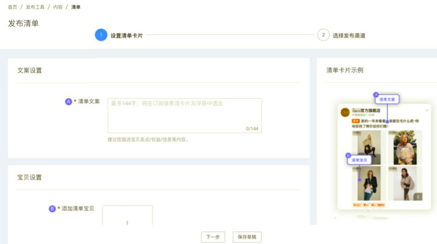Image resolution: width=437 pixels, height=244 pixels.
Task: Click the 下一步 button
Action: coord(213,237)
